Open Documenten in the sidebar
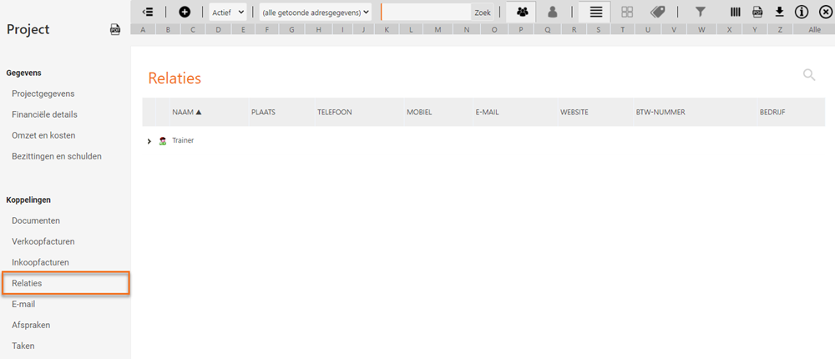The image size is (835, 359). (36, 220)
